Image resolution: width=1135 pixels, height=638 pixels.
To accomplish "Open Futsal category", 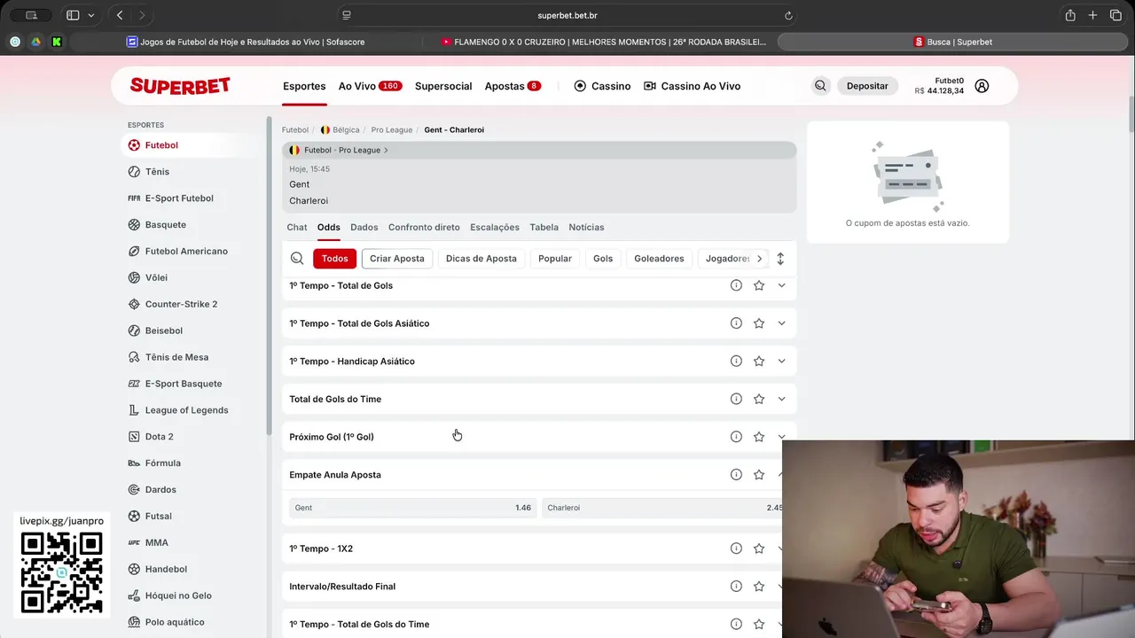I will [149, 516].
